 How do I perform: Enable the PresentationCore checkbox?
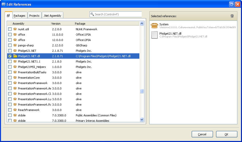pos(10,78)
